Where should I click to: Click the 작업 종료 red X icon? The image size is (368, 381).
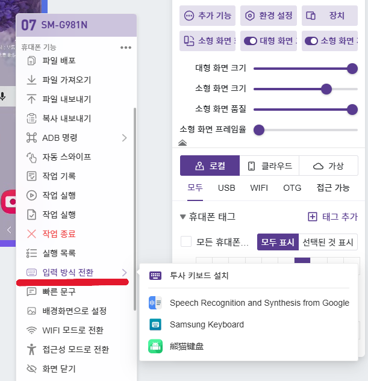pyautogui.click(x=32, y=234)
